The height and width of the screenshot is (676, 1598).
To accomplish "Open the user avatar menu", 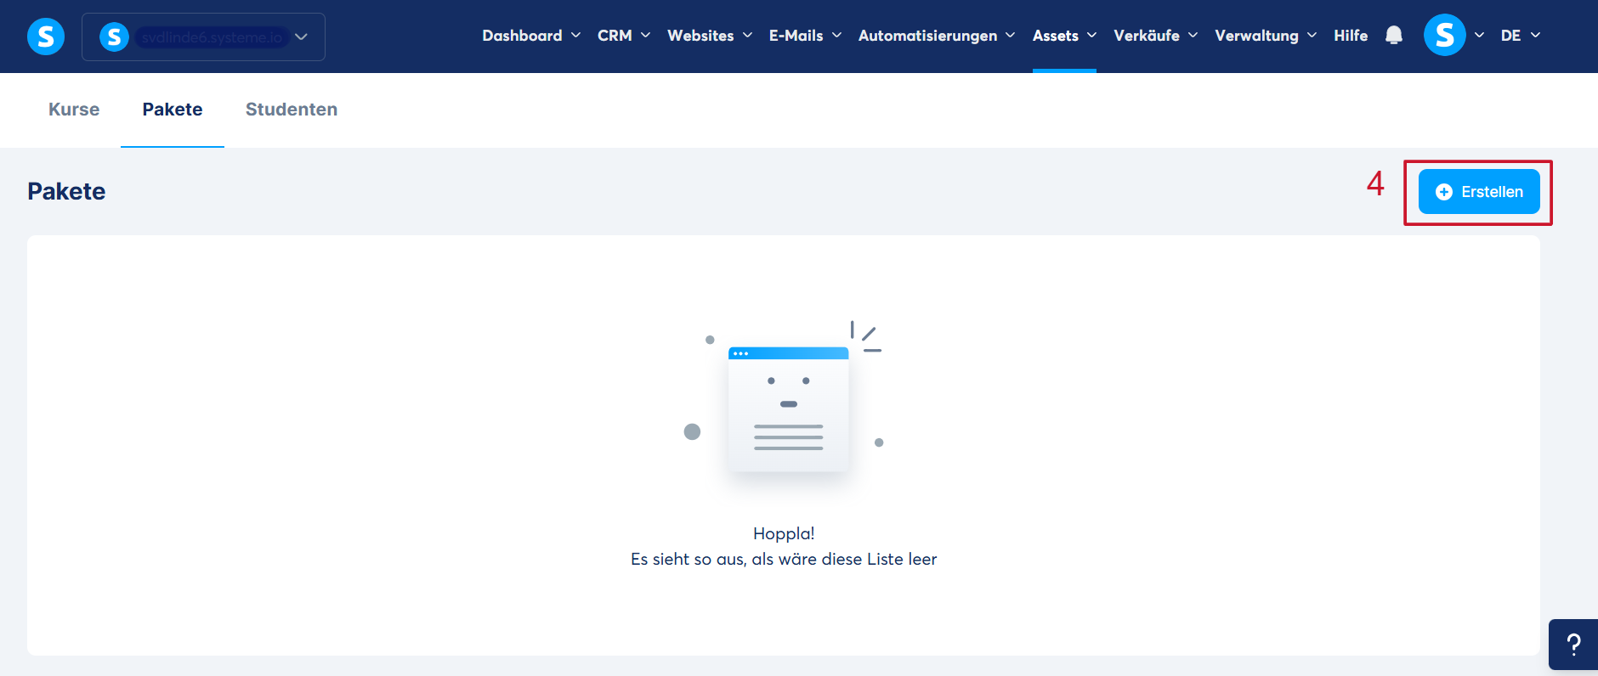I will coord(1453,36).
